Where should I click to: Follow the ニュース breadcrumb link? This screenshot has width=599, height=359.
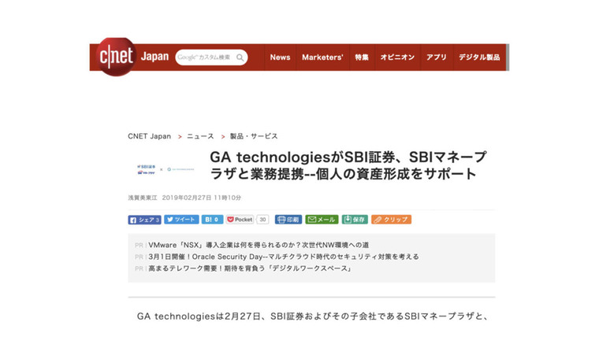click(200, 136)
